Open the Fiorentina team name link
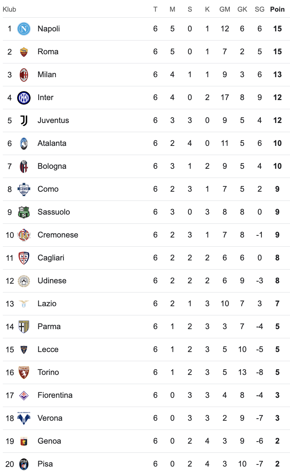Screen dimensions: 290x475 pyautogui.click(x=55, y=395)
